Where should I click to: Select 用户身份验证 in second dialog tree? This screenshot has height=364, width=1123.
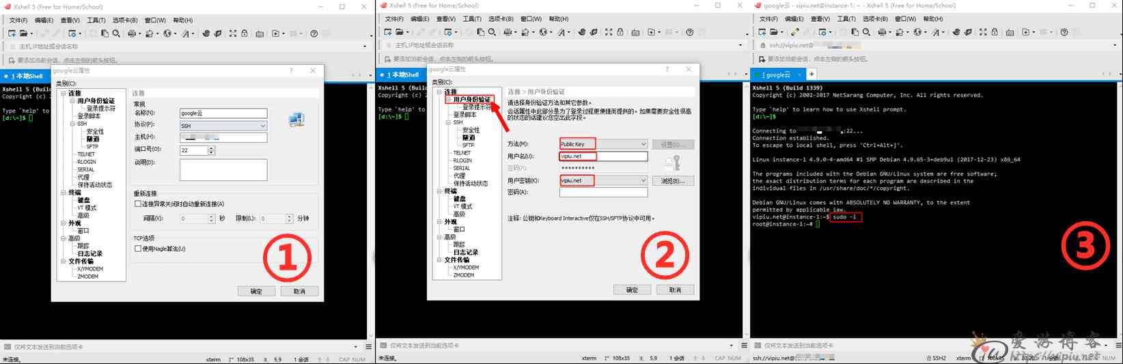471,100
